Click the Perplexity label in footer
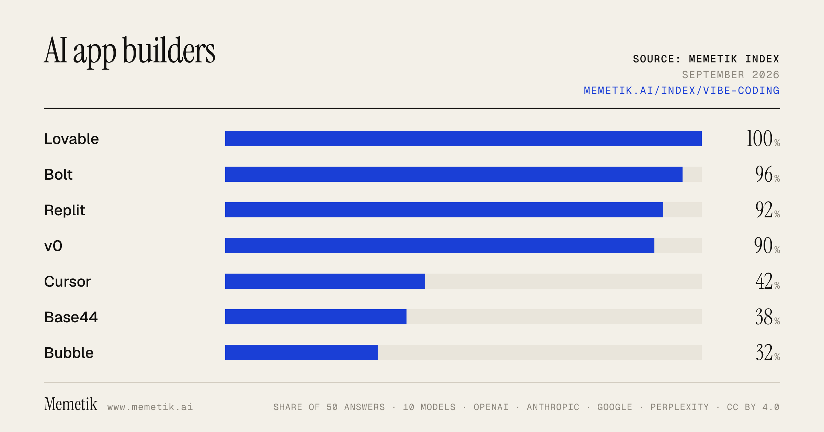This screenshot has height=432, width=824. [680, 407]
